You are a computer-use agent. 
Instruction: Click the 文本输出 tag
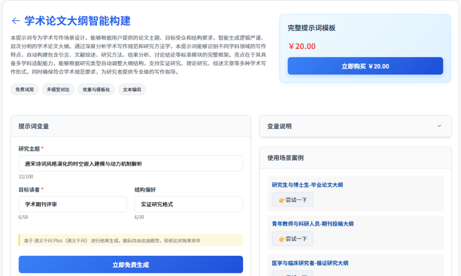(x=132, y=89)
